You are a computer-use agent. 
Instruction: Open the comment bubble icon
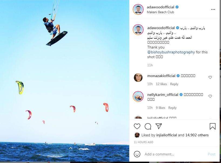[x=148, y=126]
